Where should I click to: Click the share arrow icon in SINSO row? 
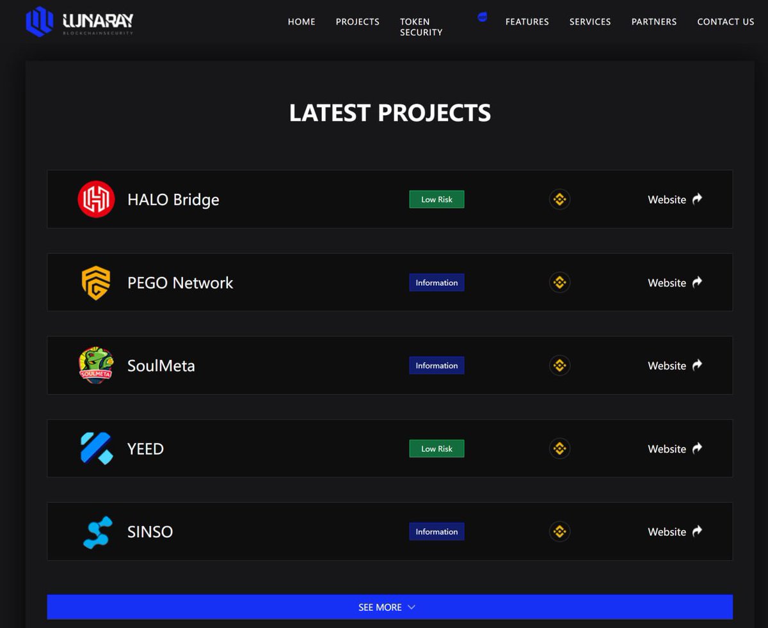point(697,531)
